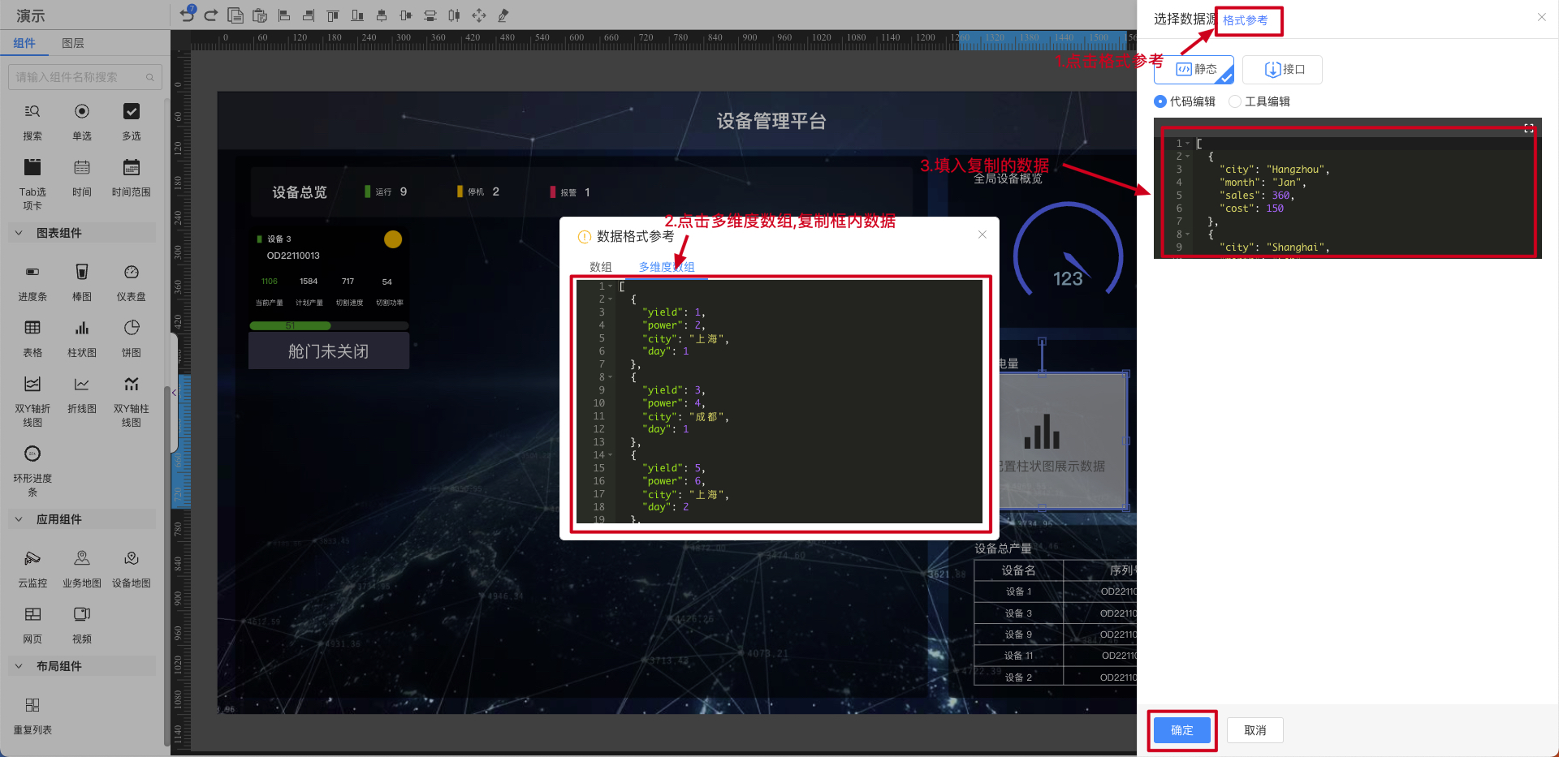The width and height of the screenshot is (1559, 757).
Task: Select the 工具编辑 radio option
Action: [x=1235, y=101]
